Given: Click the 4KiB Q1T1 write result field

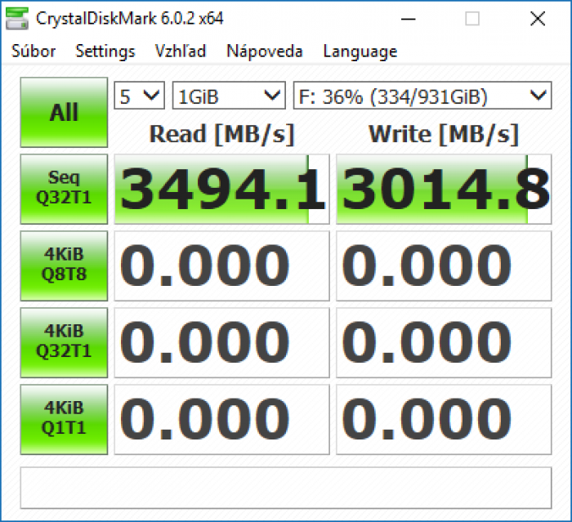Looking at the screenshot, I should pos(444,418).
